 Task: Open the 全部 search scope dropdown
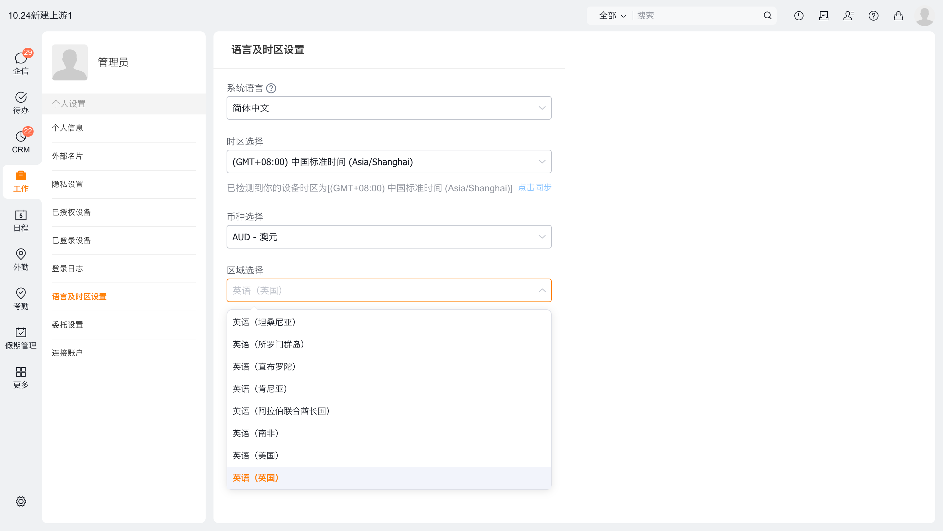[612, 16]
